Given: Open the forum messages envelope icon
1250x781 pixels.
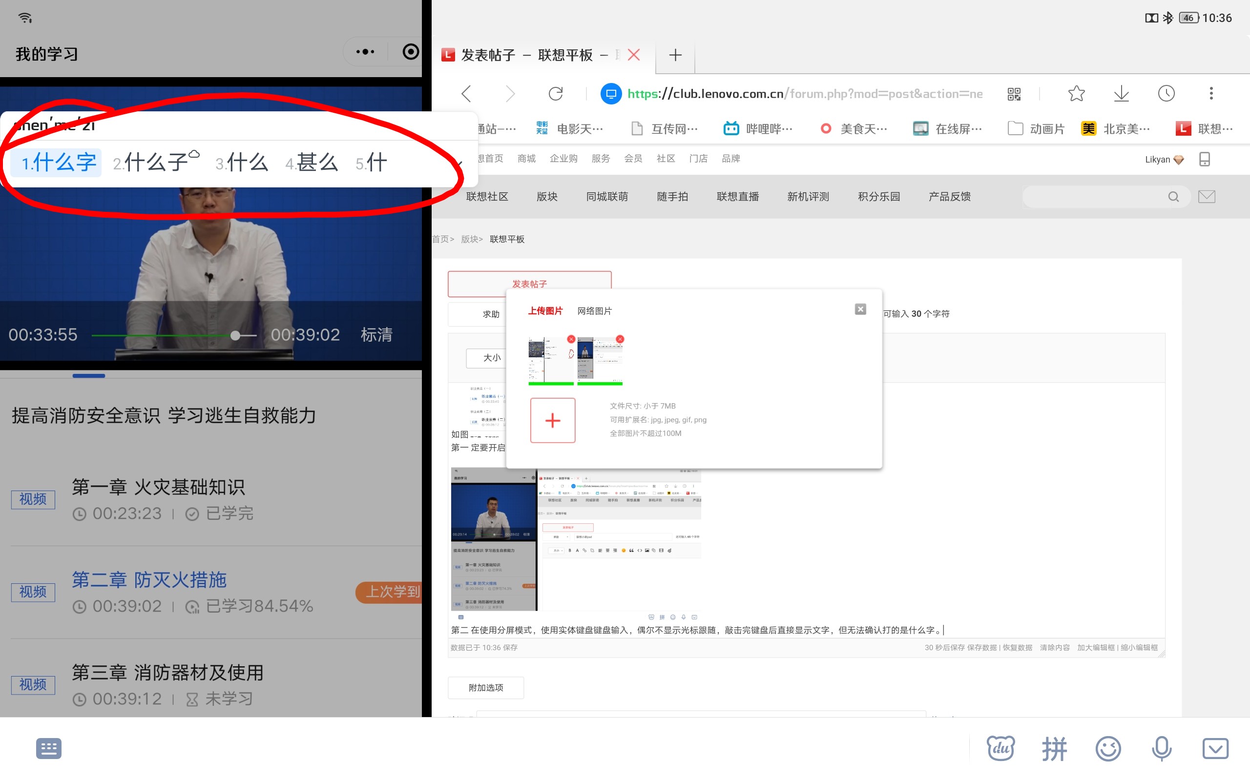Looking at the screenshot, I should coord(1207,197).
